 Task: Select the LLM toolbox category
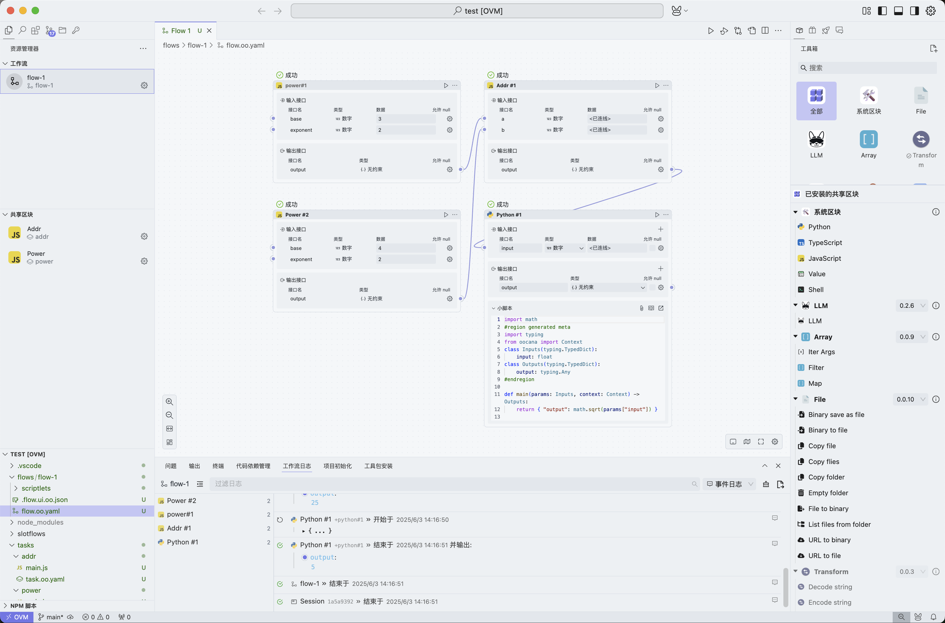816,145
